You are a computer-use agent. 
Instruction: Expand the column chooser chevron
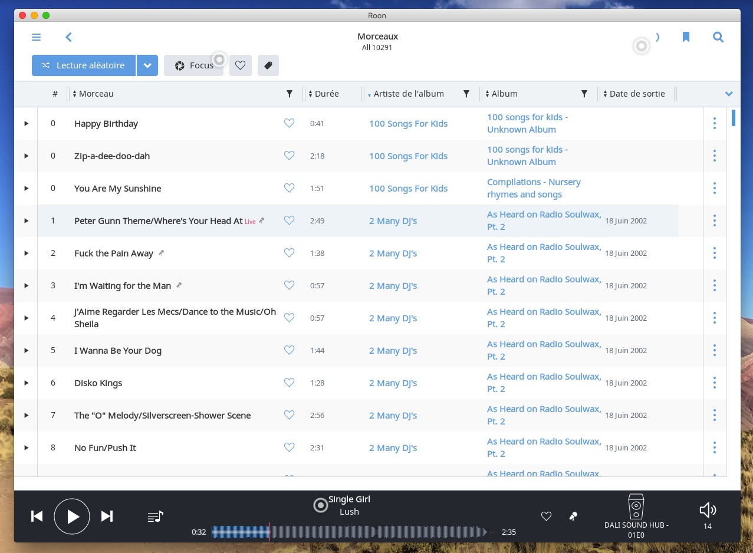729,94
